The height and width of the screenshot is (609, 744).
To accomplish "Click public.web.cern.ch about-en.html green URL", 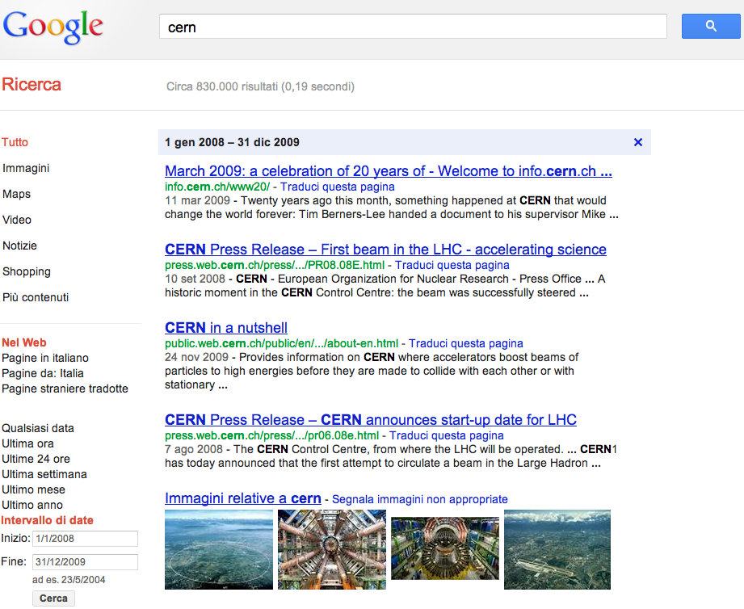I will coord(281,343).
